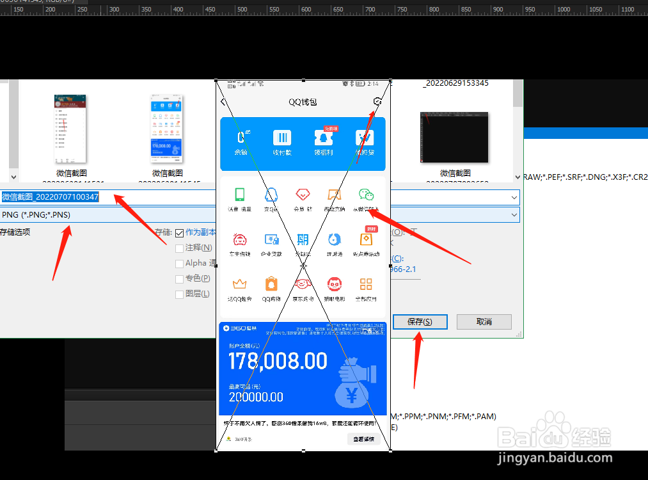This screenshot has width=648, height=480.
Task: Click the 178,008.00 balance amount
Action: point(278,361)
